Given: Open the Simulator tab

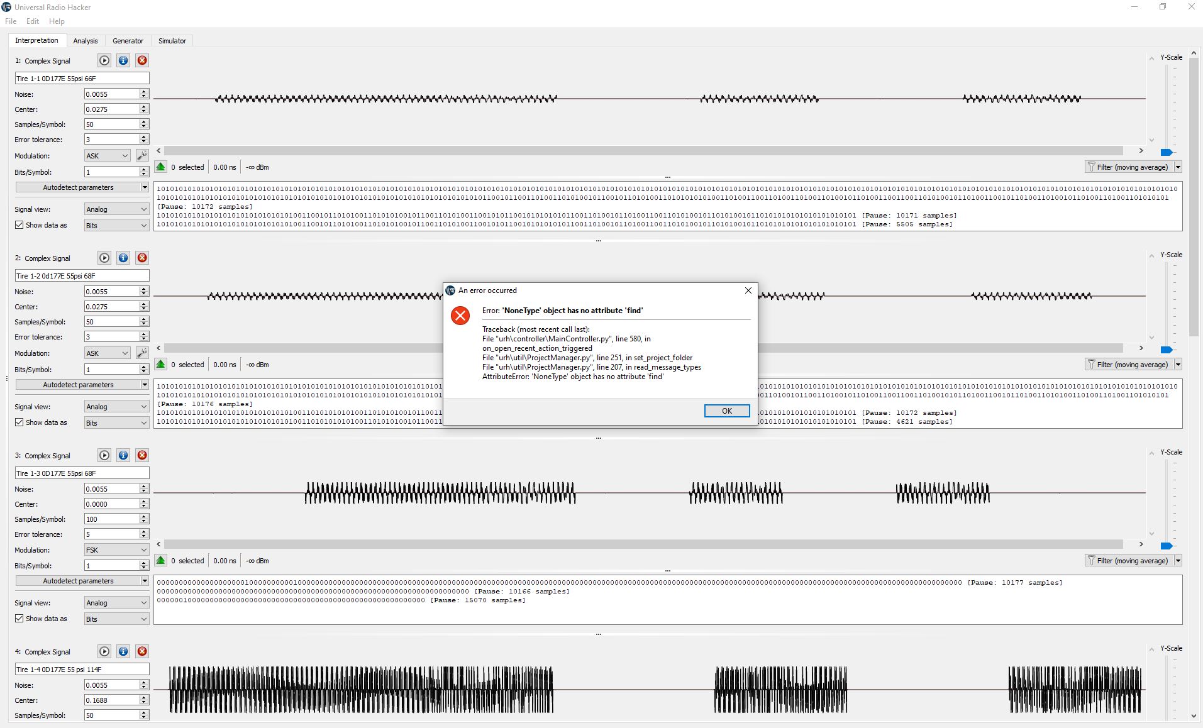Looking at the screenshot, I should (x=172, y=40).
